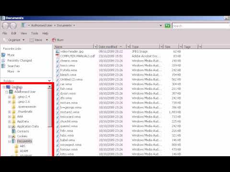This screenshot has height=172, width=230.
Task: Open the Organize dropdown arrow
Action: pyautogui.click(x=23, y=40)
